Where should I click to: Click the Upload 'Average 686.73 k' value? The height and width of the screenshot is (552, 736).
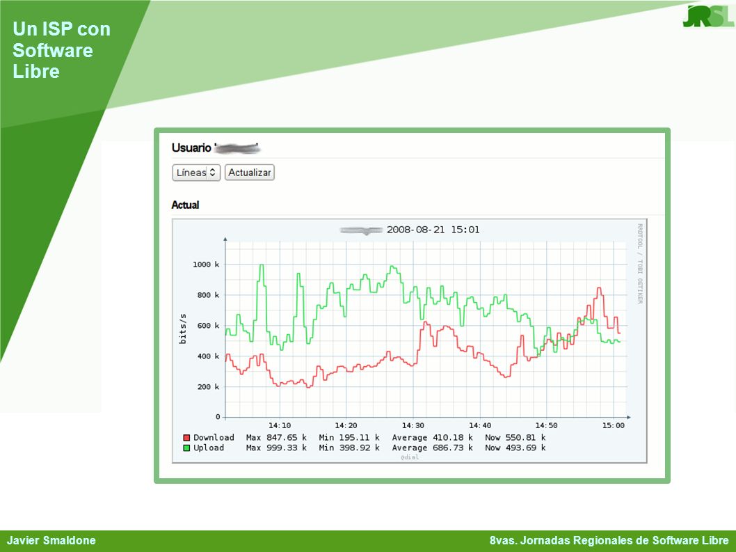432,448
